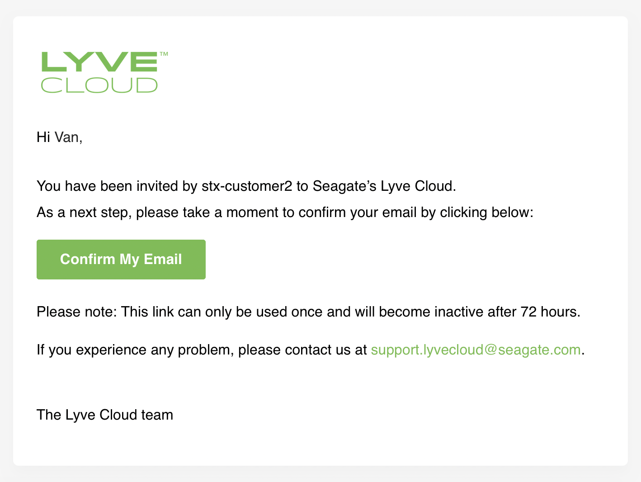
Task: Click "The Lyve Cloud team" signature
Action: [105, 415]
